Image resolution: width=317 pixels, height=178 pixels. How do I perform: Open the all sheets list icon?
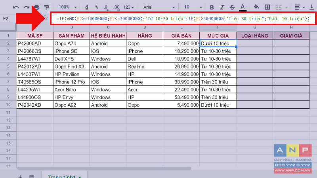click(31, 176)
